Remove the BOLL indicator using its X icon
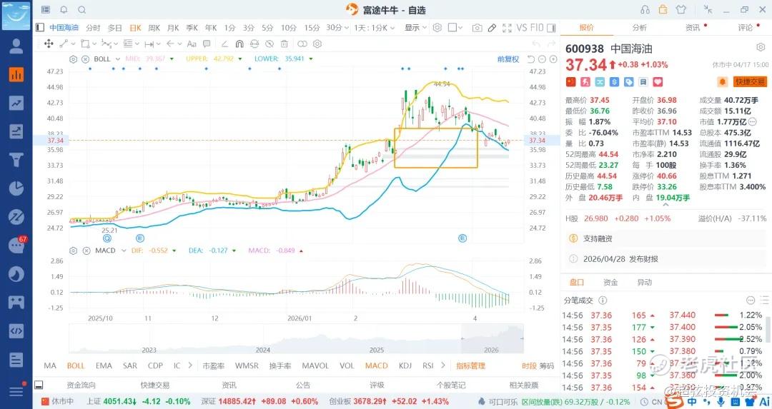 tap(85, 59)
